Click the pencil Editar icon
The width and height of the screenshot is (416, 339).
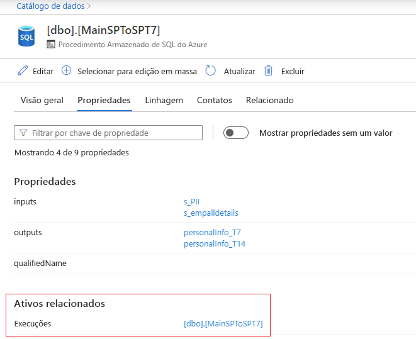point(23,71)
